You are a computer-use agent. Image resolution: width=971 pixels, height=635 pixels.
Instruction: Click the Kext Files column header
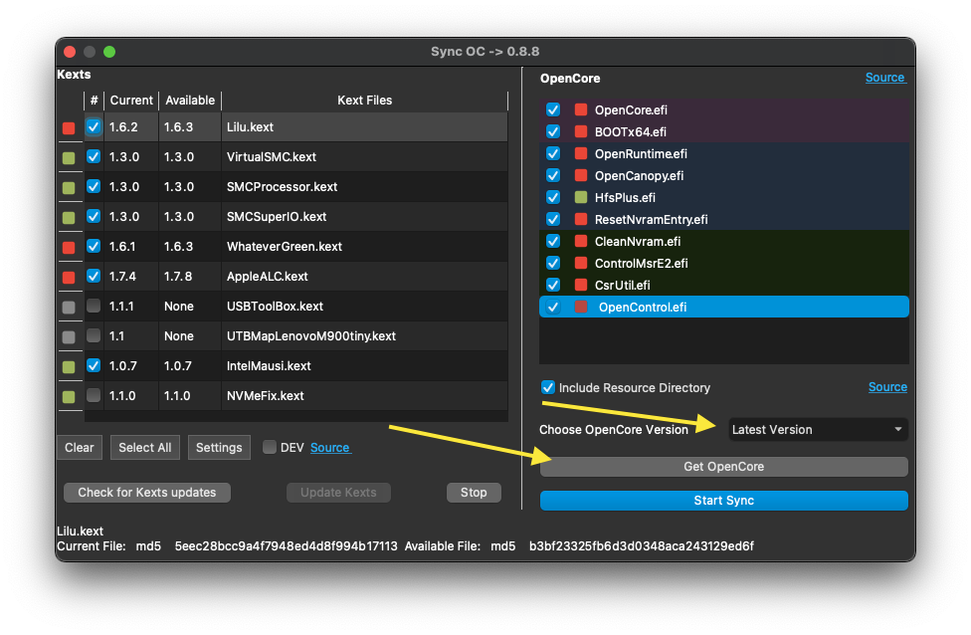pos(365,101)
